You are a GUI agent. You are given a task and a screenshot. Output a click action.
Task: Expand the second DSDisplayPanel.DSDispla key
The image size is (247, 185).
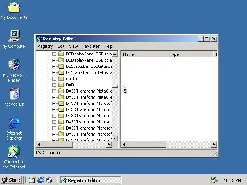pyautogui.click(x=54, y=60)
